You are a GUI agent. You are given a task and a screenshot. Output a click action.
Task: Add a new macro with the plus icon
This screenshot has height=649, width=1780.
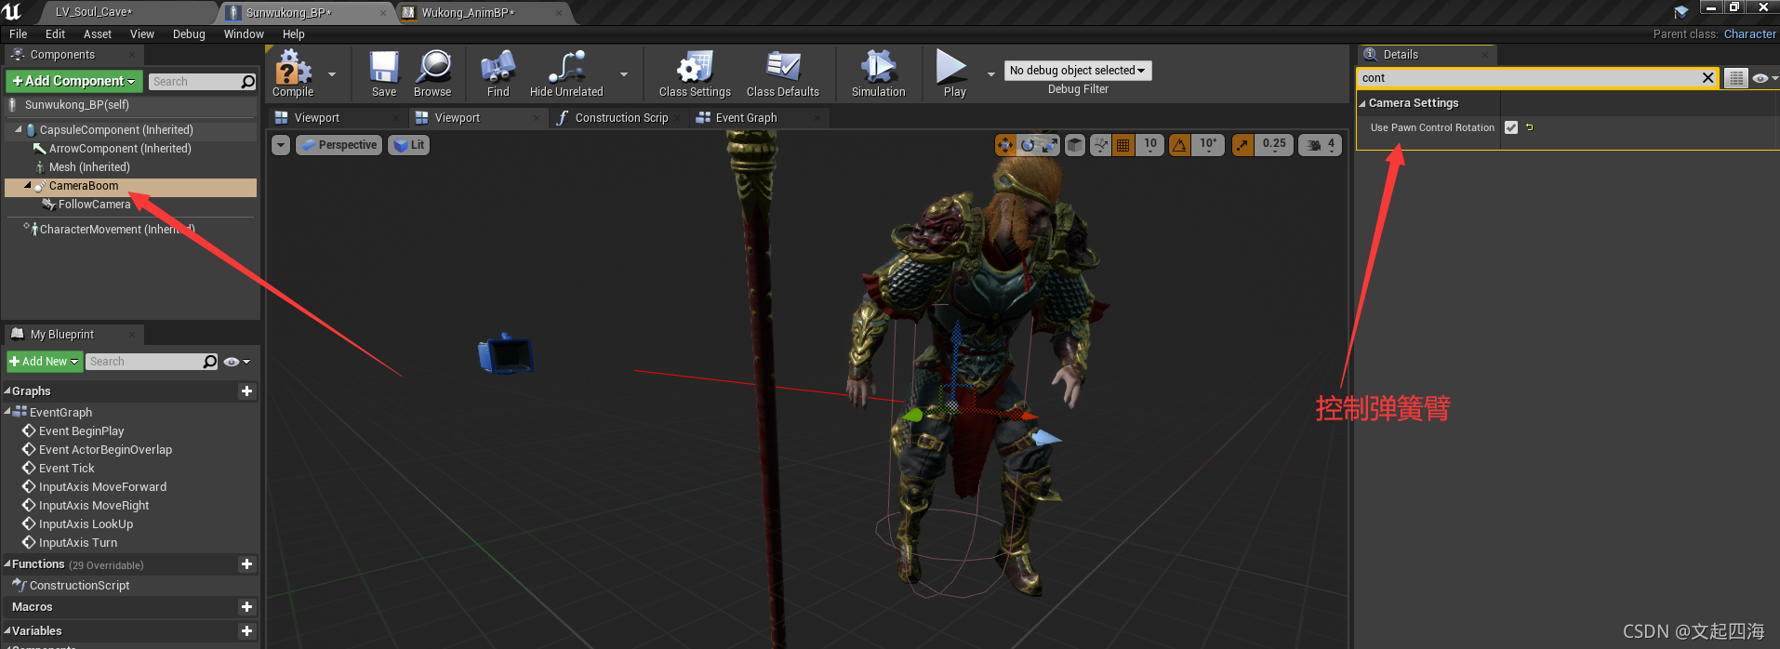pos(246,607)
